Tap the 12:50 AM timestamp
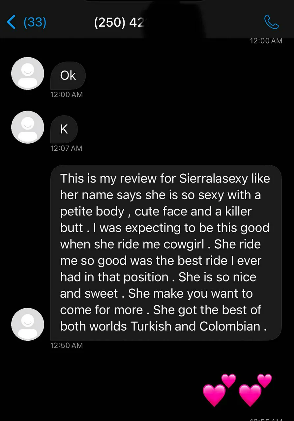Image resolution: width=294 pixels, height=421 pixels. click(x=66, y=345)
